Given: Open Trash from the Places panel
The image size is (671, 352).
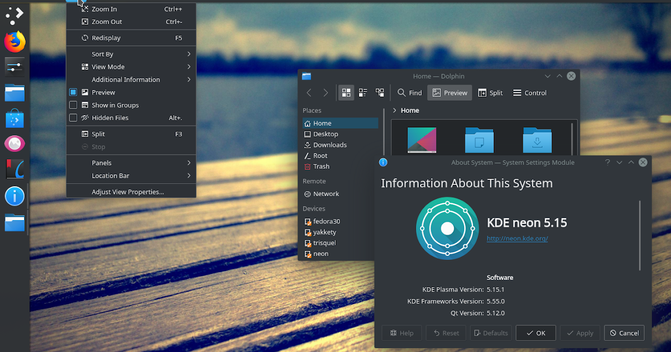Looking at the screenshot, I should pos(320,166).
